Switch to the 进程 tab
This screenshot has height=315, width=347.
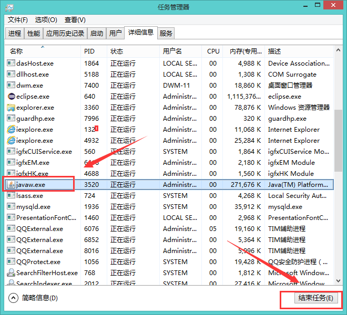coord(15,34)
